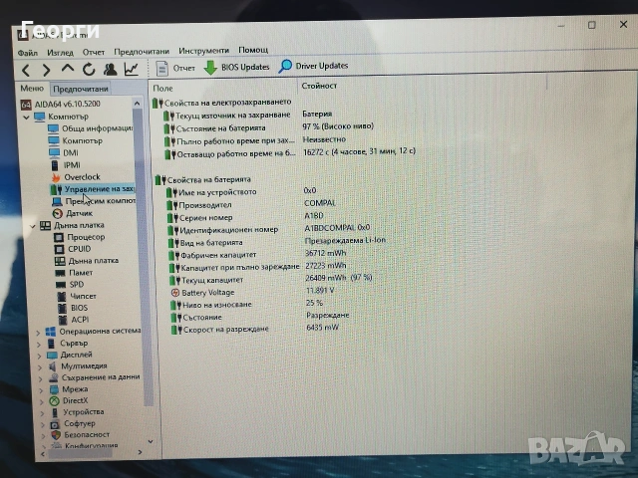Click the Стойност column header
Viewport: 638px width, 478px height.
point(319,86)
